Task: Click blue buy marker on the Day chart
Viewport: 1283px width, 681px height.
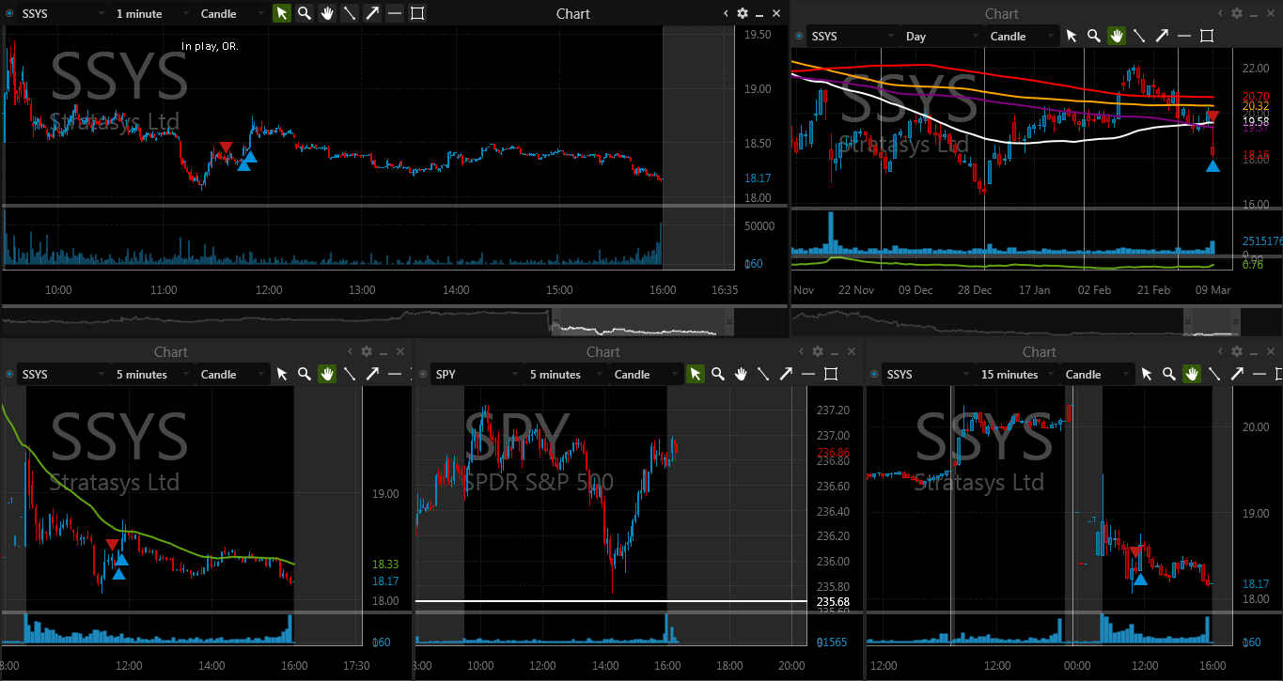Action: click(x=1213, y=166)
